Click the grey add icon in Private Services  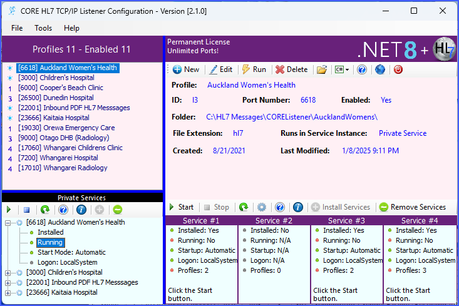[100, 210]
